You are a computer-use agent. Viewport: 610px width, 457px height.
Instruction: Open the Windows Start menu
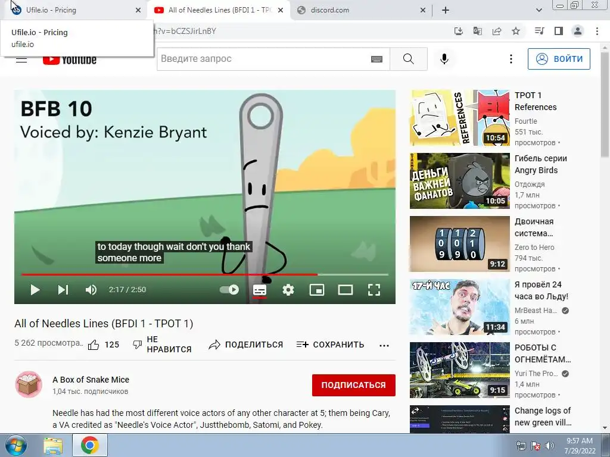pyautogui.click(x=16, y=445)
